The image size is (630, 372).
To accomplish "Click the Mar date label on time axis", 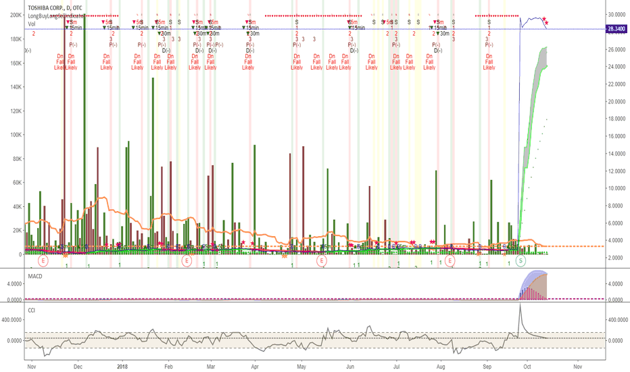I will [210, 367].
